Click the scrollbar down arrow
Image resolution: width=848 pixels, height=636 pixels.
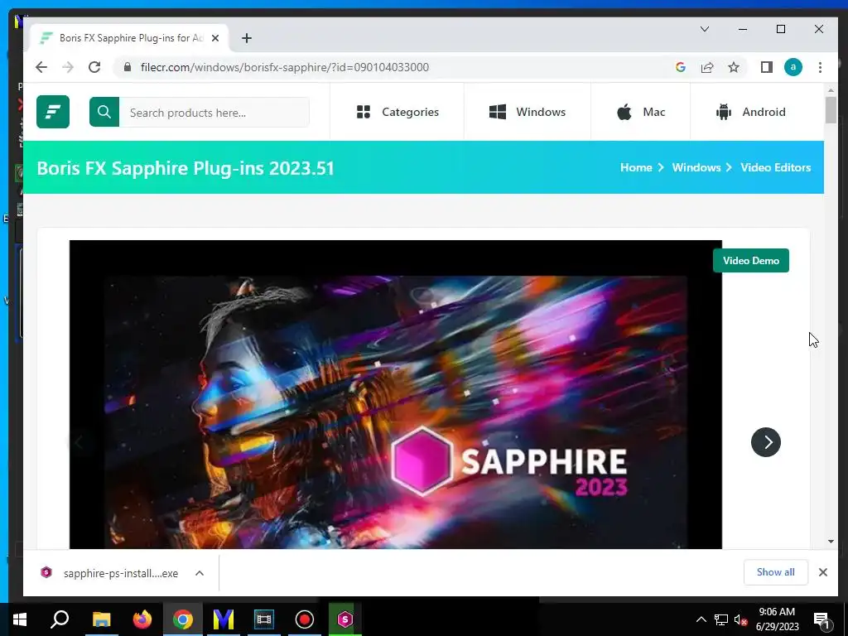[x=831, y=542]
